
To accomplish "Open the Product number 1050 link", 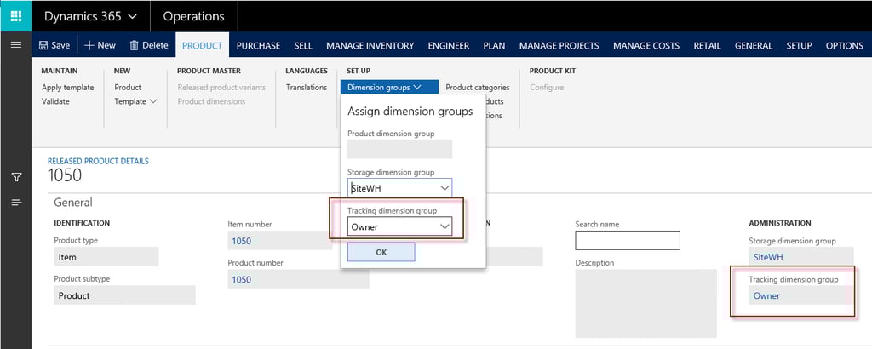I will click(241, 279).
